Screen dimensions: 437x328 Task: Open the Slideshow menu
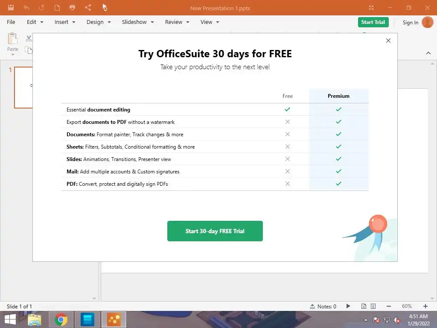pyautogui.click(x=138, y=22)
